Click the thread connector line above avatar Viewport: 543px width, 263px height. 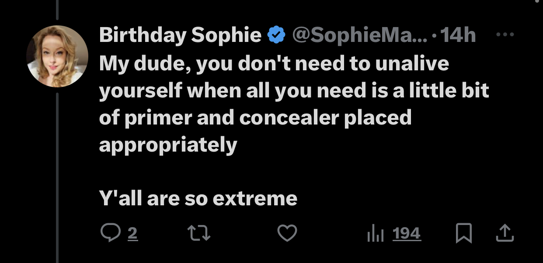57,10
